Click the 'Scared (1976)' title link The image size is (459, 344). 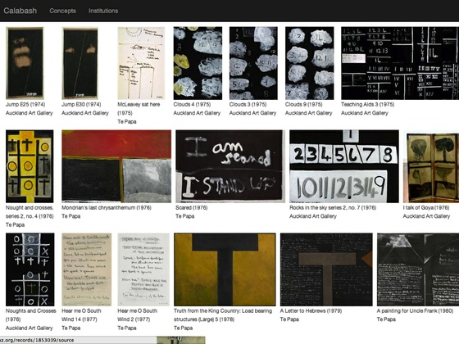click(192, 208)
